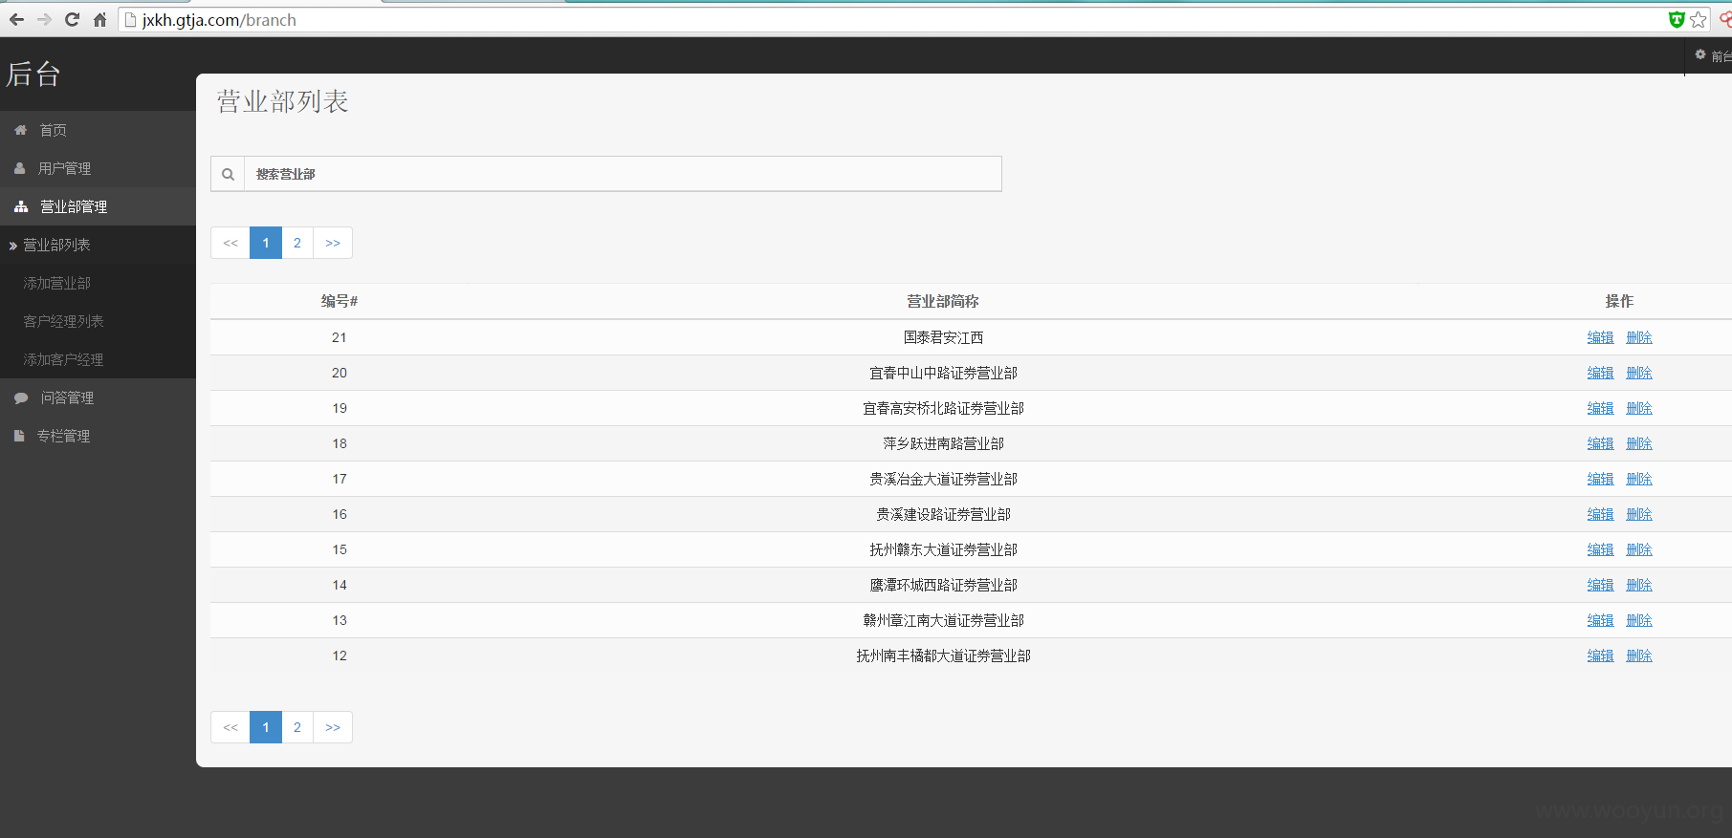Delete 贵溪建设路证券营业部
Viewport: 1732px width, 838px height.
[x=1639, y=514]
